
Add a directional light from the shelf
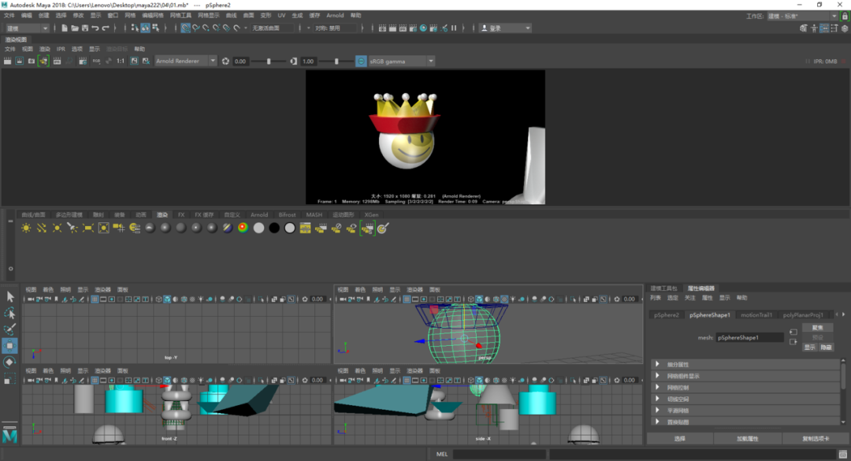tap(41, 228)
